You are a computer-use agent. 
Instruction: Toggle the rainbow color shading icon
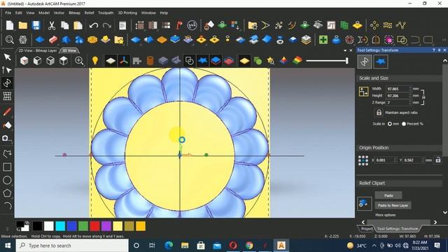(297, 61)
